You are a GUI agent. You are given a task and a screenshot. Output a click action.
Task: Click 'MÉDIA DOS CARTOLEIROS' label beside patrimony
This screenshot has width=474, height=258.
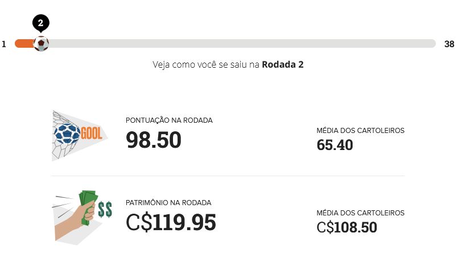pos(360,213)
